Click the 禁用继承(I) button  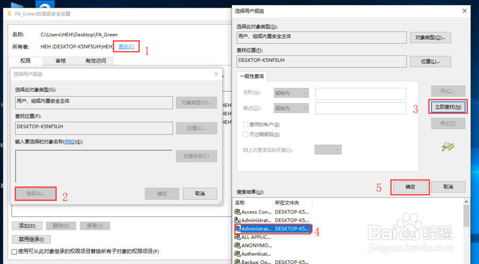[31, 239]
